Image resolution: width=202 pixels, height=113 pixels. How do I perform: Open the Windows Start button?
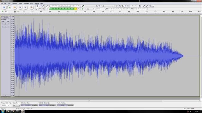click(3, 111)
